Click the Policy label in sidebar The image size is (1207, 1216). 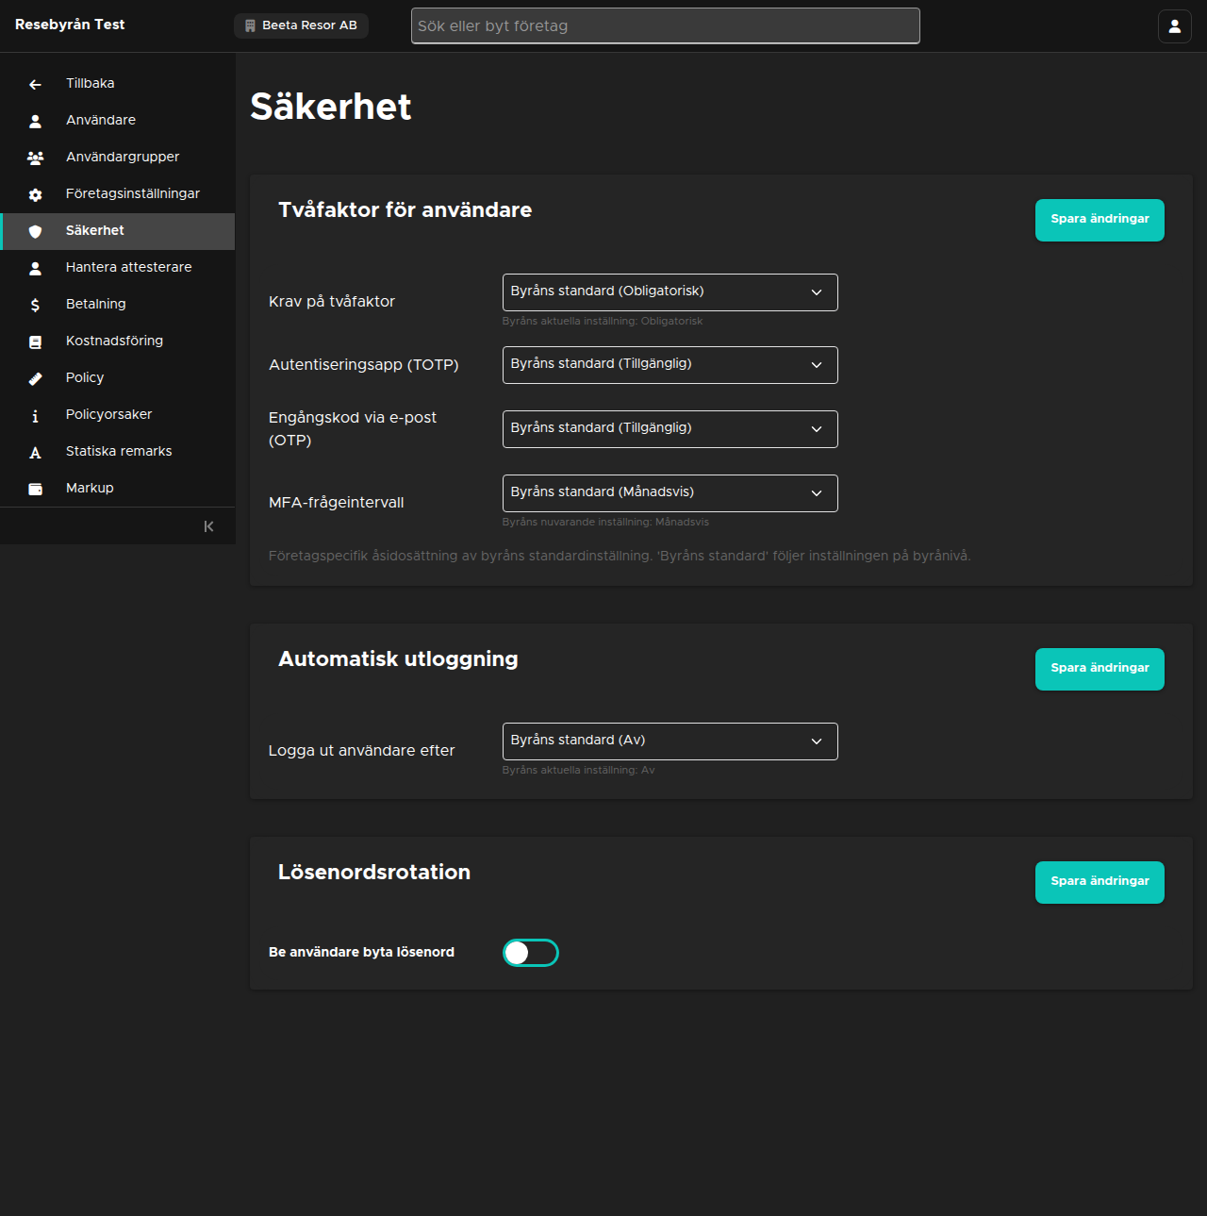tap(85, 377)
